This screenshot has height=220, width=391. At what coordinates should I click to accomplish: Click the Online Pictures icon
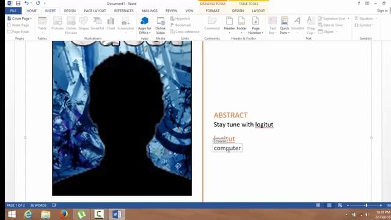(71, 26)
